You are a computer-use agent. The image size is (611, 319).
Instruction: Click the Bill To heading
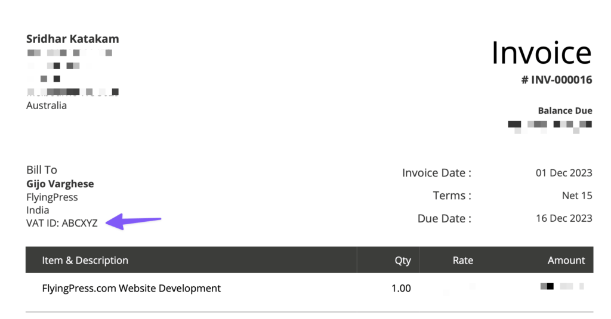click(42, 170)
